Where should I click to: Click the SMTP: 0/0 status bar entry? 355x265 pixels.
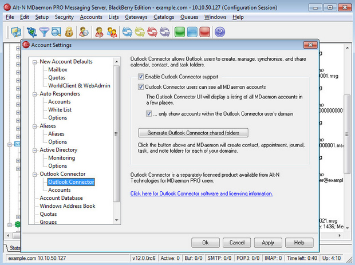click(x=219, y=258)
